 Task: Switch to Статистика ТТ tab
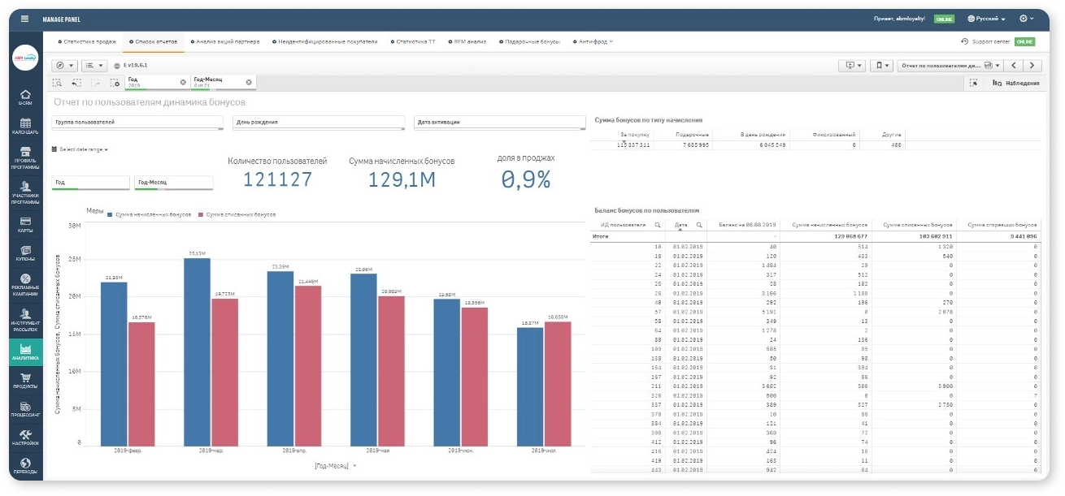pyautogui.click(x=413, y=41)
